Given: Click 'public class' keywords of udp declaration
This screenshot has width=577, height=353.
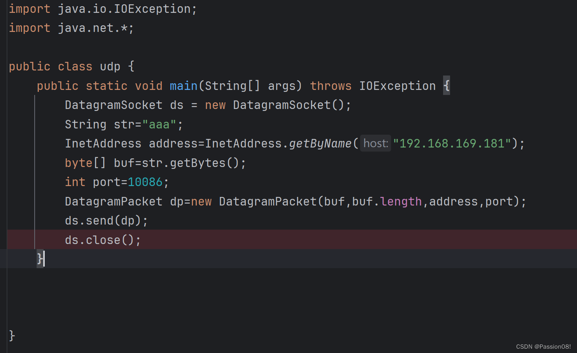Looking at the screenshot, I should pos(51,67).
